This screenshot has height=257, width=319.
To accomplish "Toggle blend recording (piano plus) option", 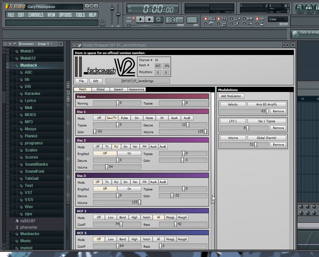I will tap(231, 19).
